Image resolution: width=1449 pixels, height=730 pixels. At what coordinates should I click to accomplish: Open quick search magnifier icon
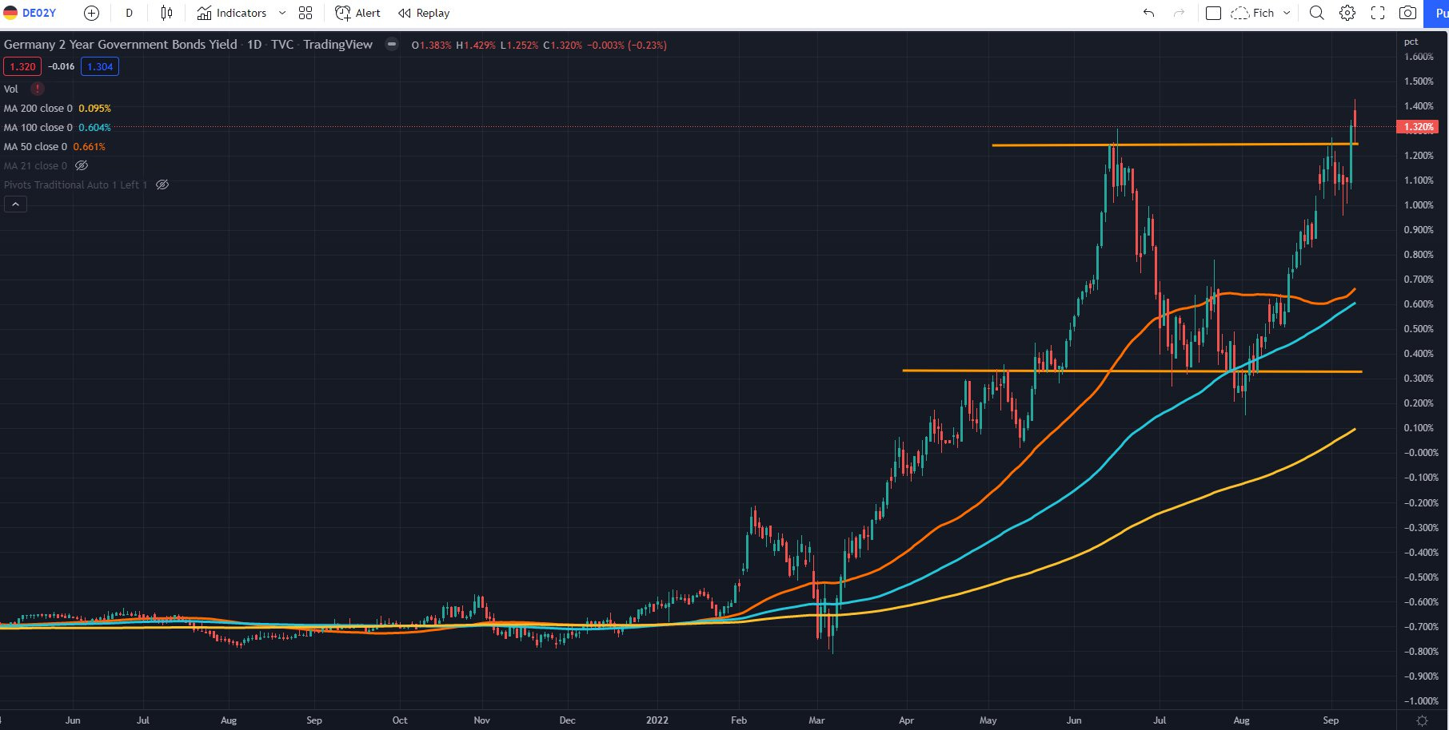coord(1317,13)
